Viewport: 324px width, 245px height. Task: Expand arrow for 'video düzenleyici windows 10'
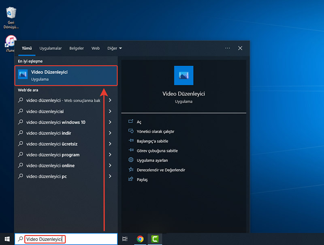pyautogui.click(x=110, y=122)
